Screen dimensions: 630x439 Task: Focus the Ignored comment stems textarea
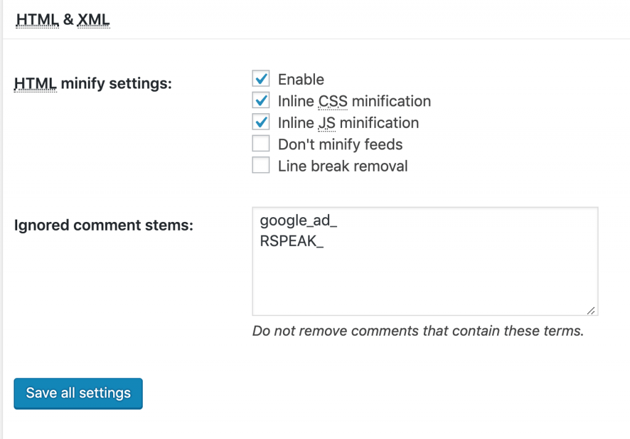[x=425, y=261]
